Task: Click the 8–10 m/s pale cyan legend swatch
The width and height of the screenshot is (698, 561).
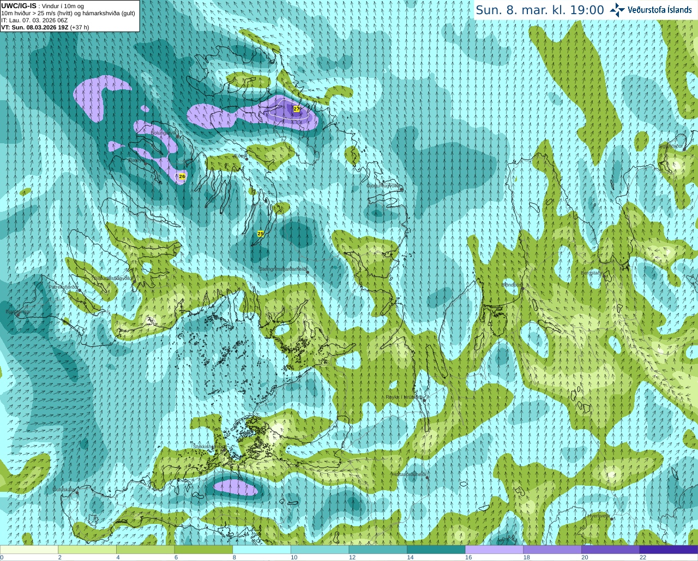Action: (x=262, y=550)
